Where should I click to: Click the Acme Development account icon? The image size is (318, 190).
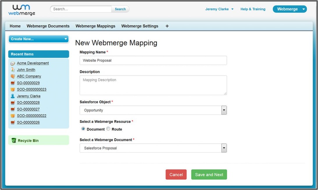coord(13,63)
